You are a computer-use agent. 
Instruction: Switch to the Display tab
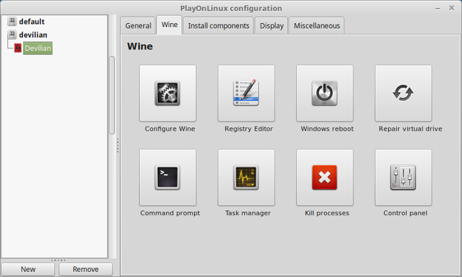[271, 26]
